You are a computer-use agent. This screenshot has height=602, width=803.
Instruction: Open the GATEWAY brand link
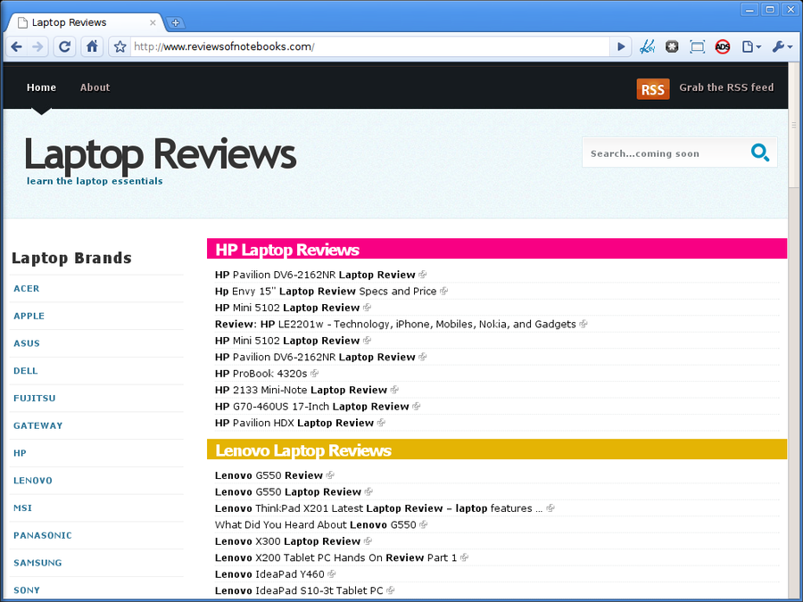(37, 426)
